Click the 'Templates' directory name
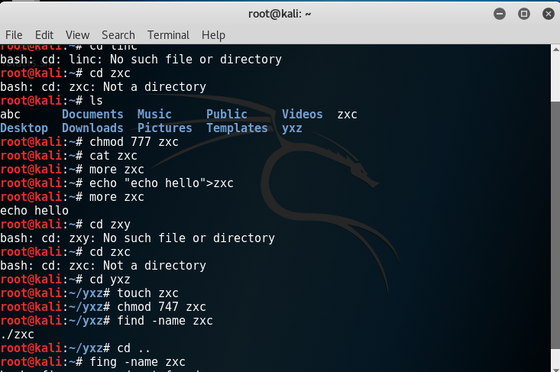The image size is (560, 372). click(237, 128)
